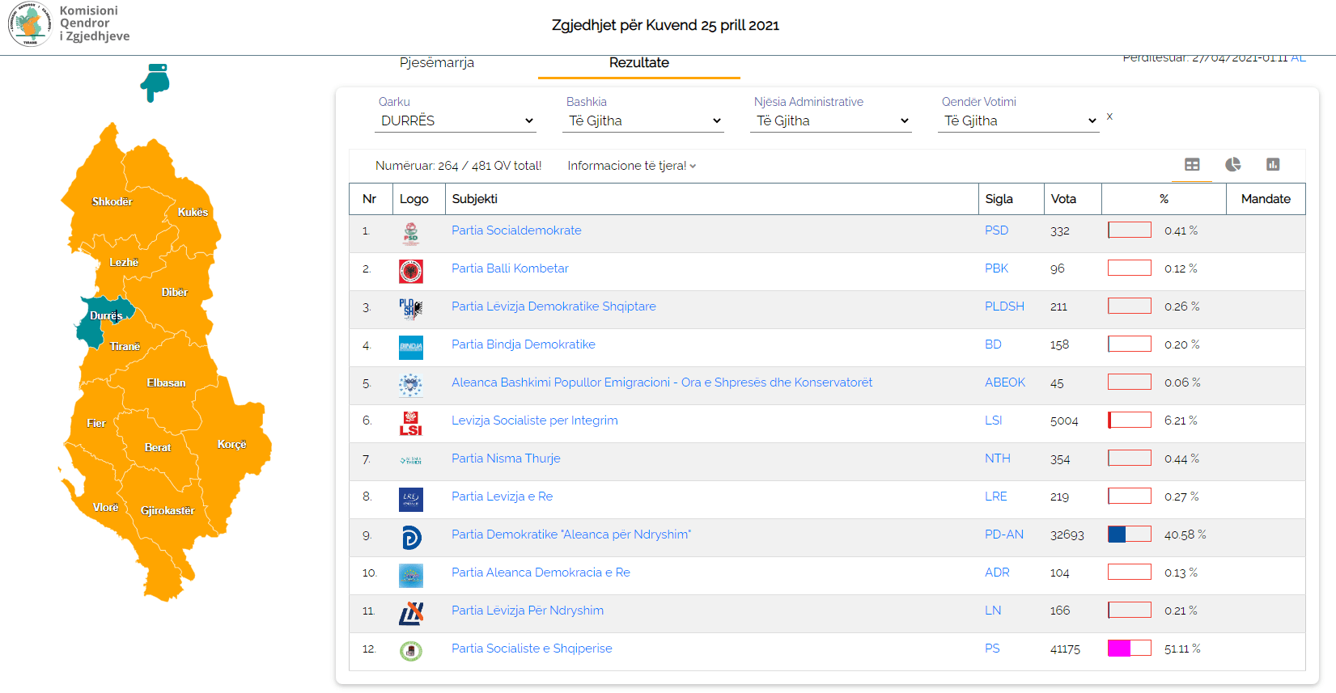Click the LSI 6.21% progress bar
This screenshot has height=693, width=1336.
[x=1130, y=420]
